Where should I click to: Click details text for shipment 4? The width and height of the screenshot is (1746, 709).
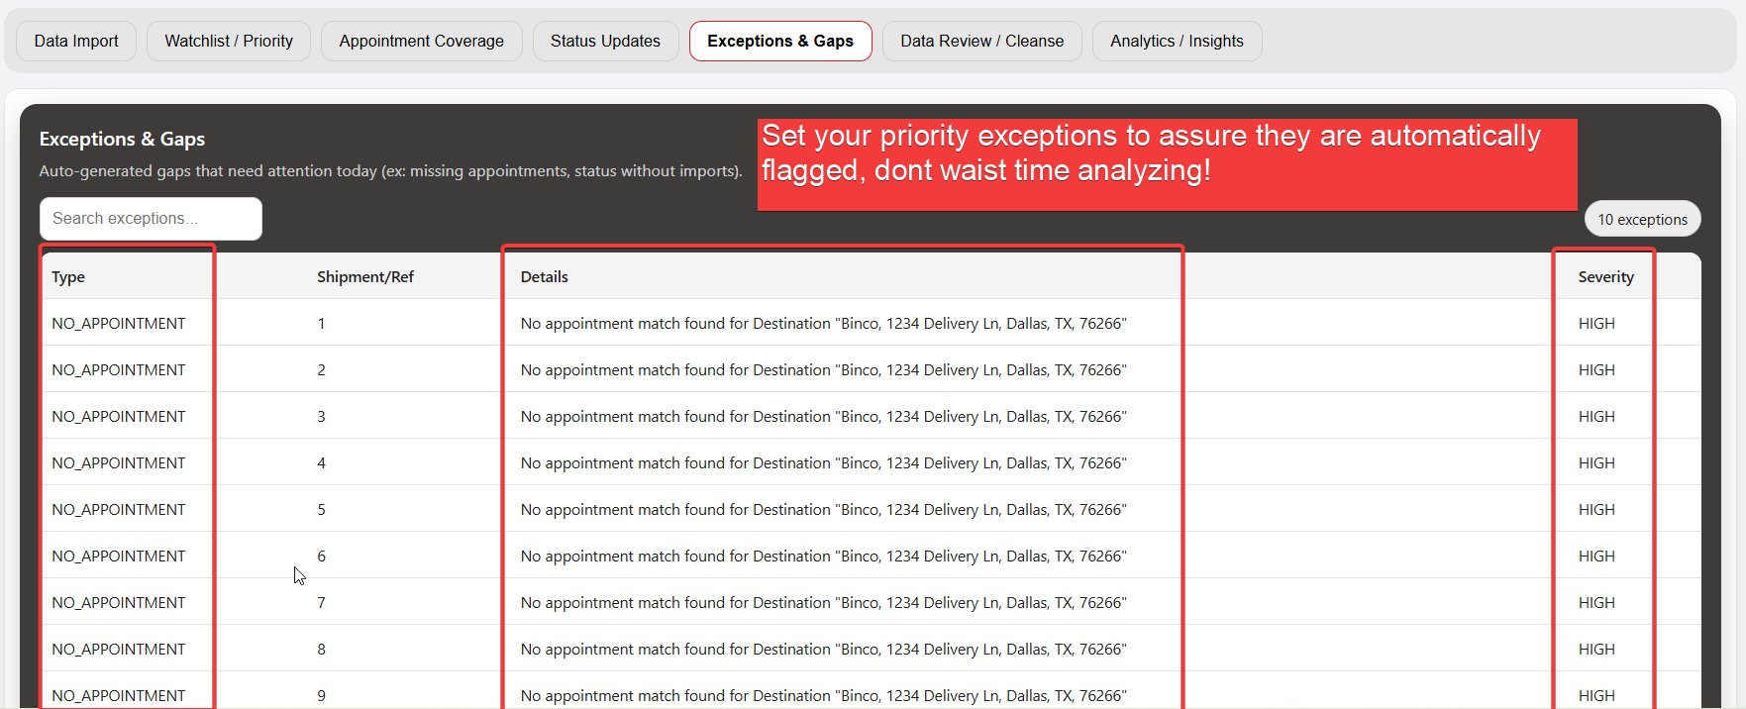(x=824, y=462)
